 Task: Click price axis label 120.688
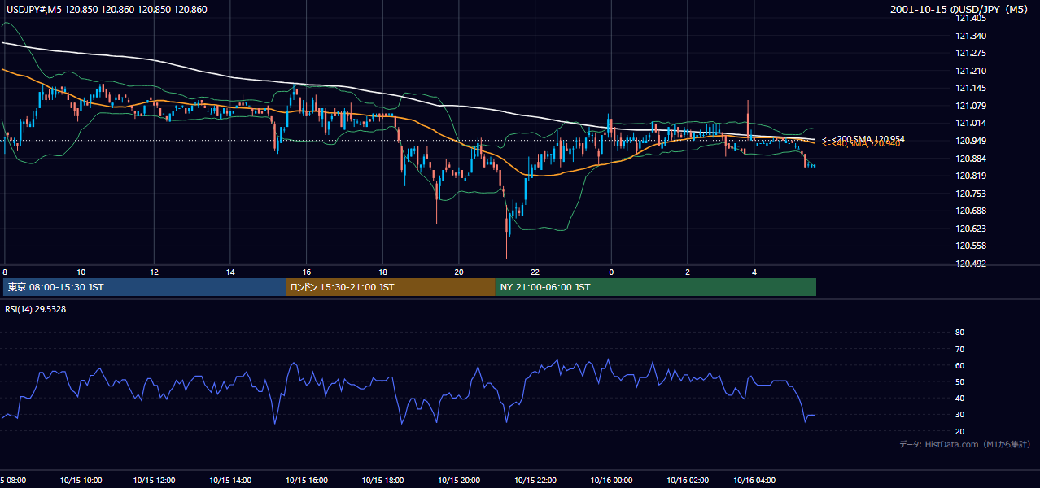(x=970, y=211)
